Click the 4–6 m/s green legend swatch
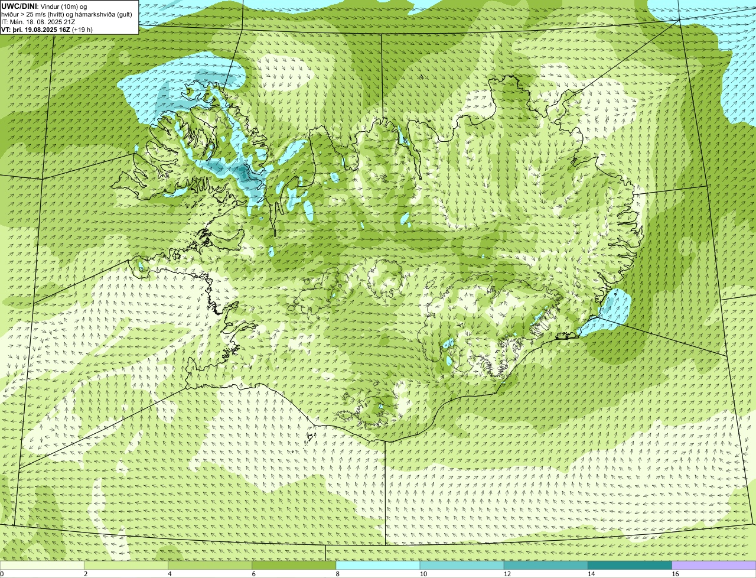This screenshot has width=756, height=578. [x=210, y=565]
